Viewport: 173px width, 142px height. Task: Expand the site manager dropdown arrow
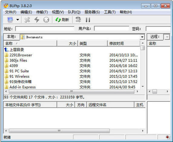pyautogui.click(x=18, y=20)
